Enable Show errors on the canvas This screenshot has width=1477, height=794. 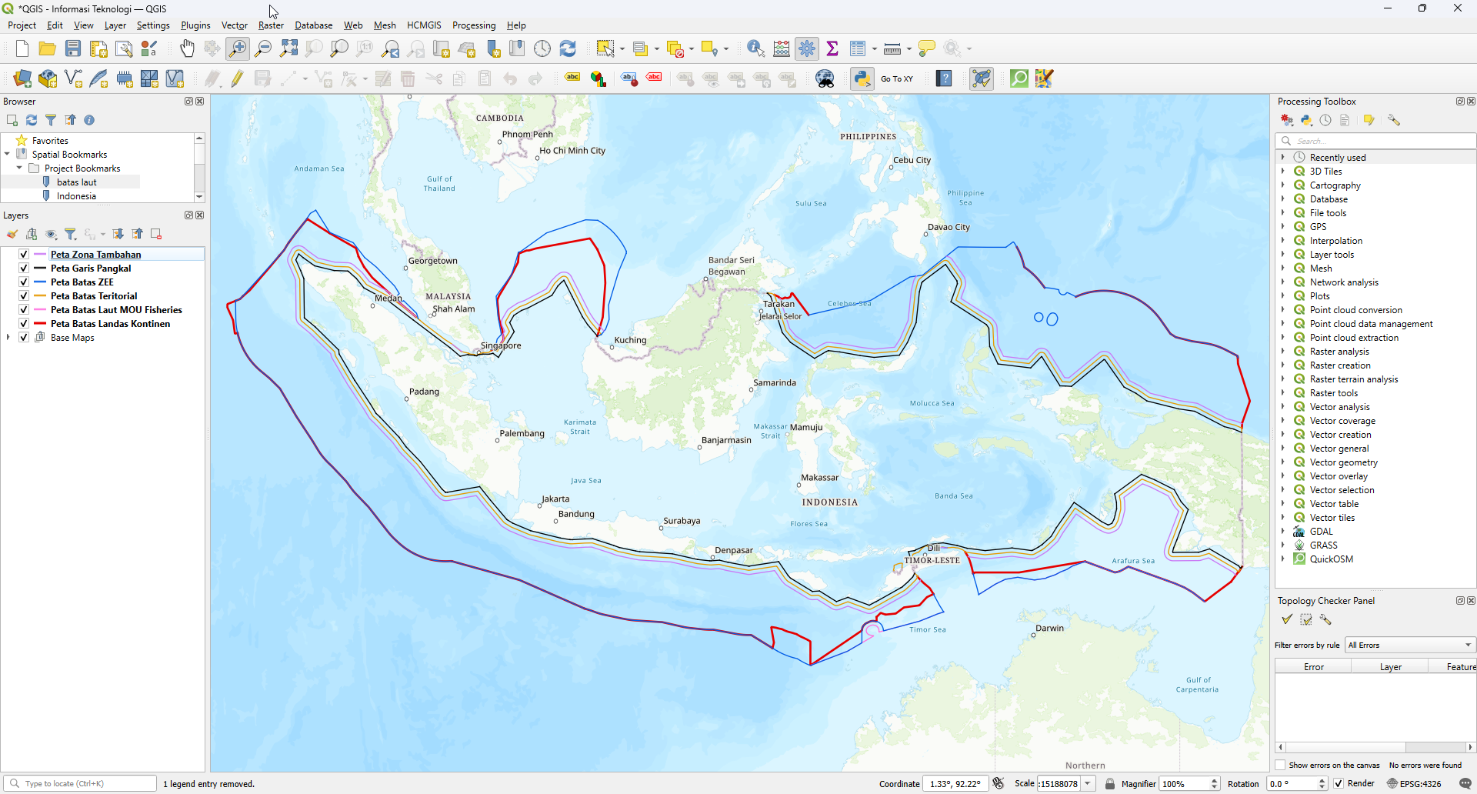click(1281, 765)
